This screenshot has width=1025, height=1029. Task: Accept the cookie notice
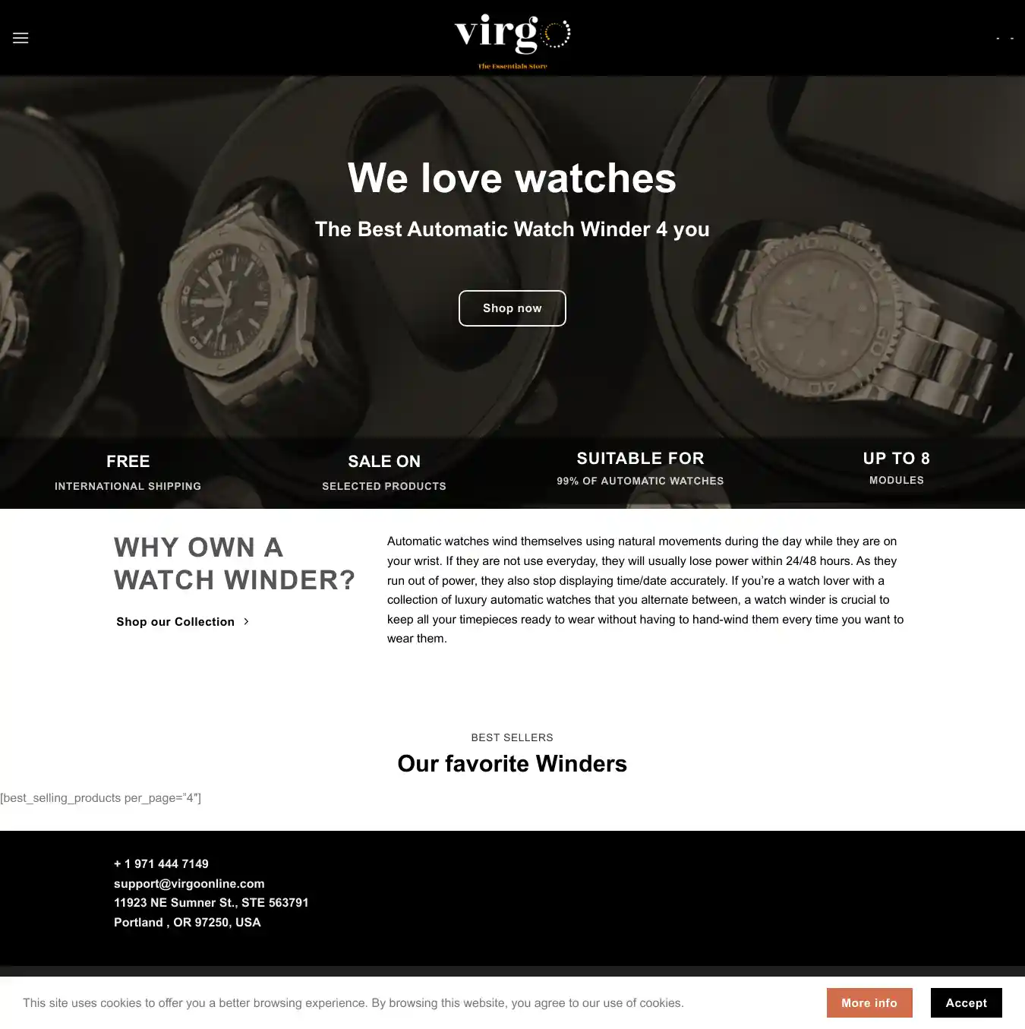[967, 1003]
